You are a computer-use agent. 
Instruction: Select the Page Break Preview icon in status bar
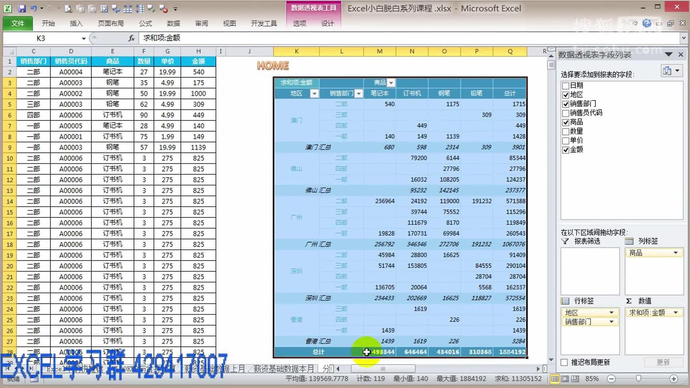point(575,378)
